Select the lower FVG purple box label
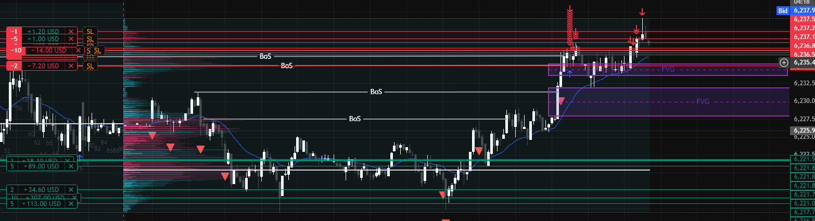The height and width of the screenshot is (221, 815). click(703, 101)
